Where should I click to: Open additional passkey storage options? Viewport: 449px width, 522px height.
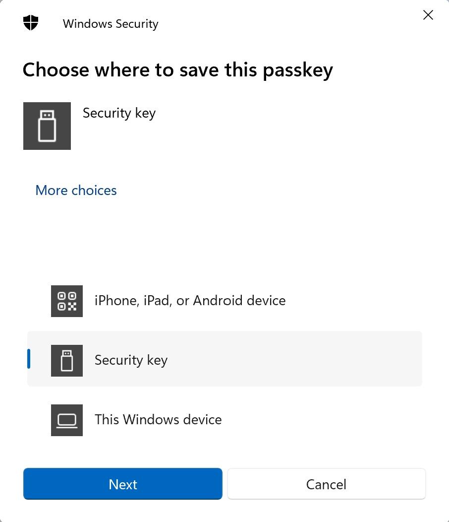tap(75, 190)
